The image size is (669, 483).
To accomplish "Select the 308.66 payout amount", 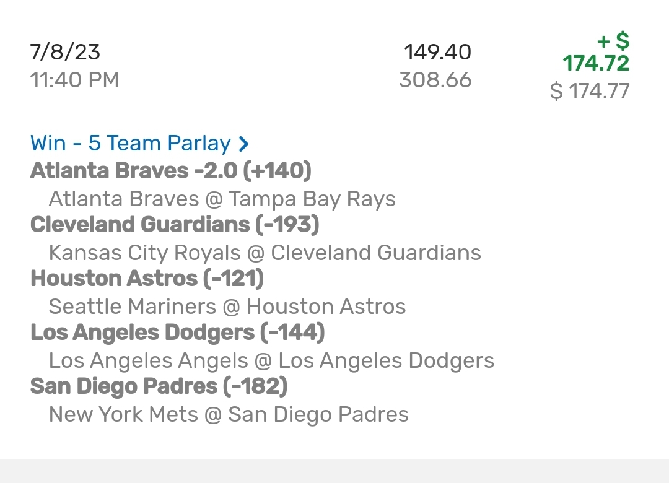I will coord(435,80).
